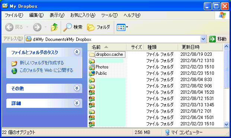This screenshot has width=231, height=138.
Task: Select the .dropbox.cache folder name
Action: (x=110, y=54)
